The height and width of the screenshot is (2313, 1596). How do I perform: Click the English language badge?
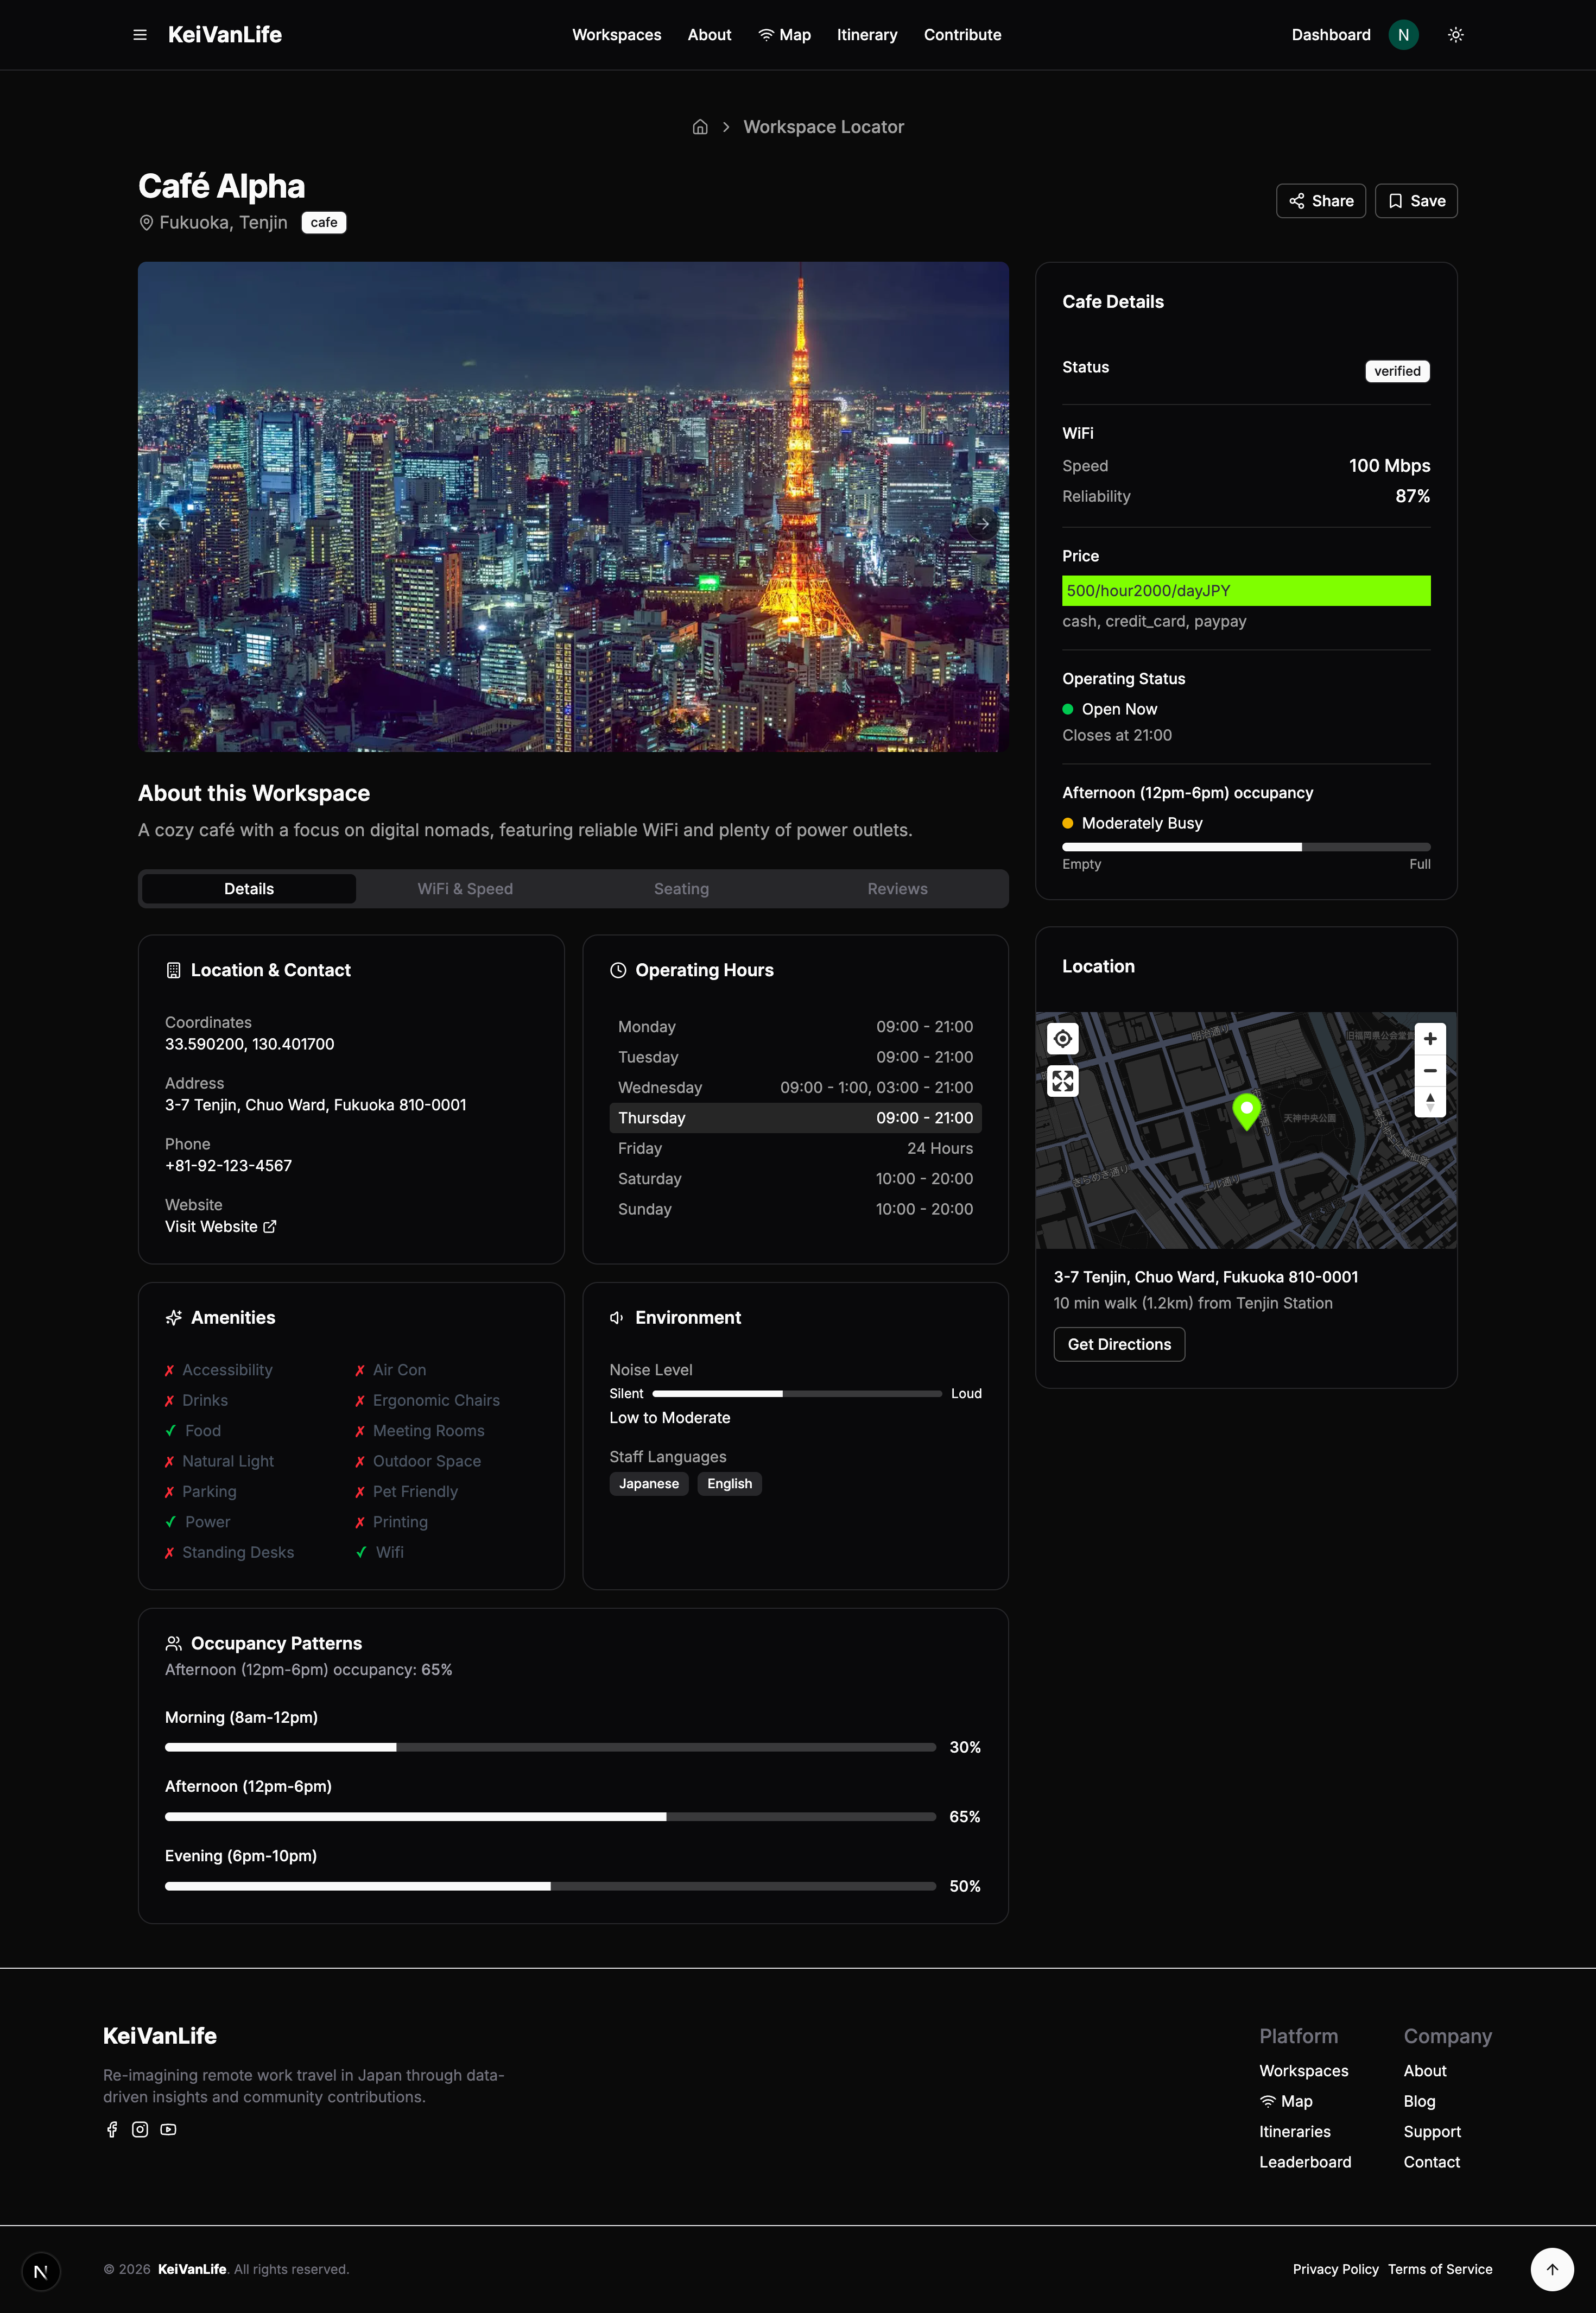pyautogui.click(x=729, y=1484)
